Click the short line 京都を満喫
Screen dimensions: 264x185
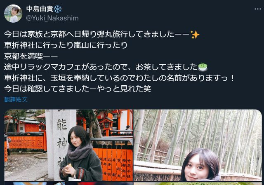click(31, 56)
